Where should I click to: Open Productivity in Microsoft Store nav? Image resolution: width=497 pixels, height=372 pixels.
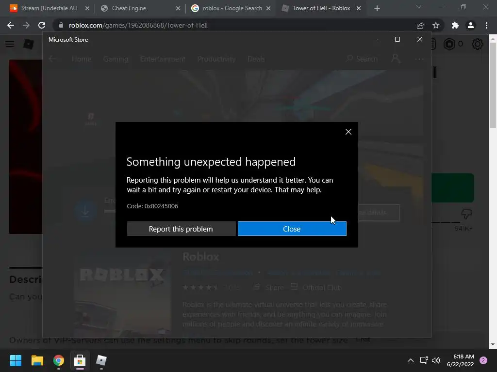[216, 59]
